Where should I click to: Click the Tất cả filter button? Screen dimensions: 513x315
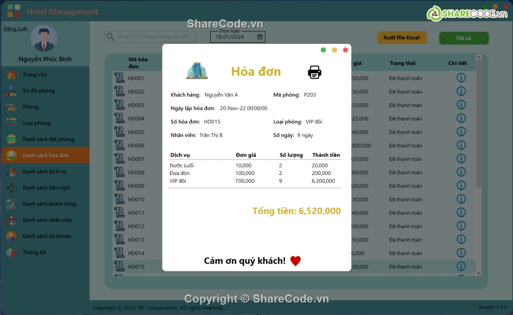pyautogui.click(x=463, y=38)
